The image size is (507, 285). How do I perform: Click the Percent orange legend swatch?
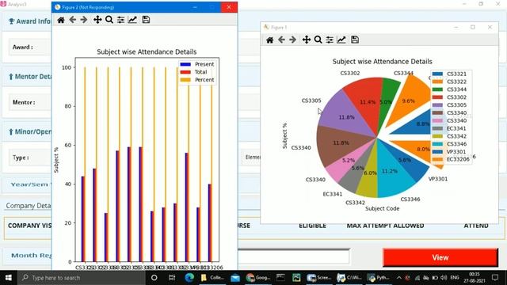click(x=185, y=80)
